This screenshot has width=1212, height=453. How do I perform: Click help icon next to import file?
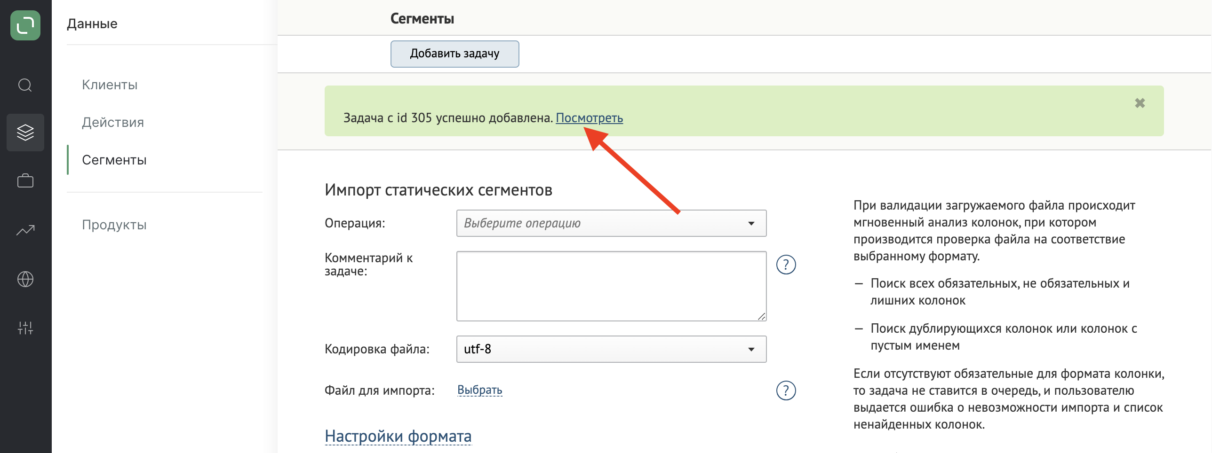786,391
